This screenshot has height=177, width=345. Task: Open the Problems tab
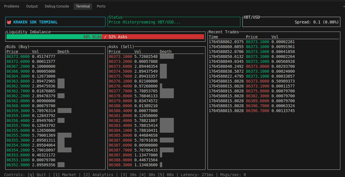12,6
